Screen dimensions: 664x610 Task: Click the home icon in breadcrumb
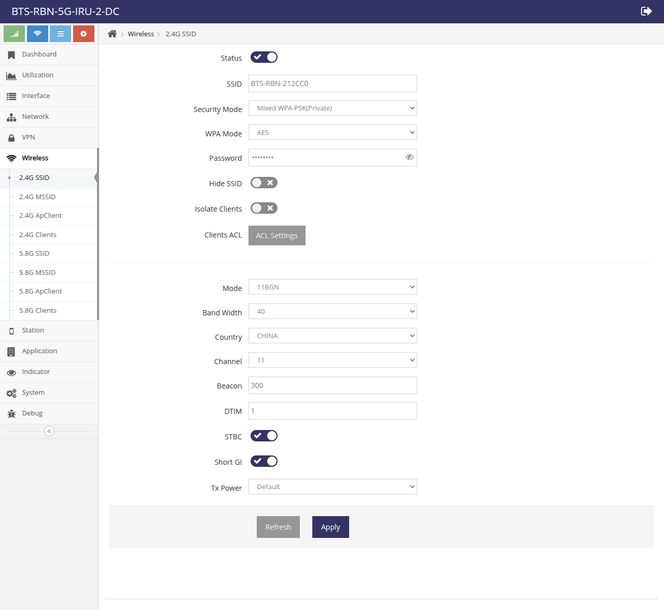[x=112, y=34]
